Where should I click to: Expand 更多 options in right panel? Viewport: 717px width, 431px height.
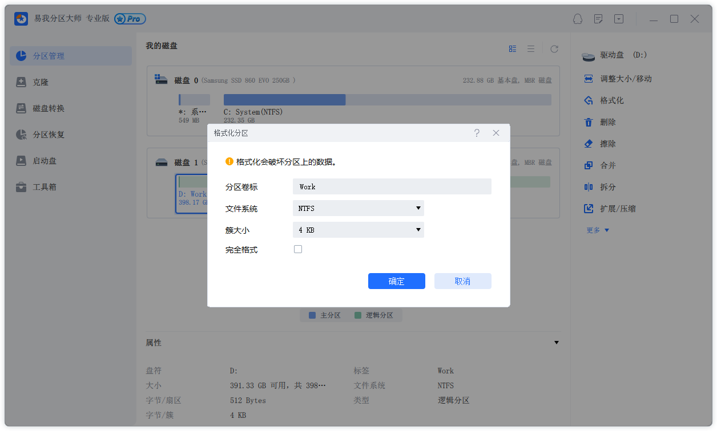click(x=598, y=230)
